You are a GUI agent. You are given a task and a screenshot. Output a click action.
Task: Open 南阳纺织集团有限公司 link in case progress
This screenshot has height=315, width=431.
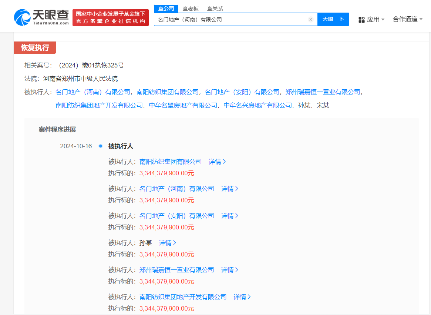point(171,162)
